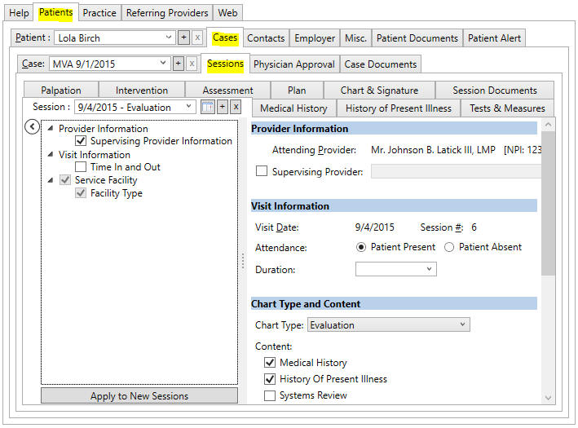
Task: Click the delete case x icon
Action: click(x=192, y=64)
